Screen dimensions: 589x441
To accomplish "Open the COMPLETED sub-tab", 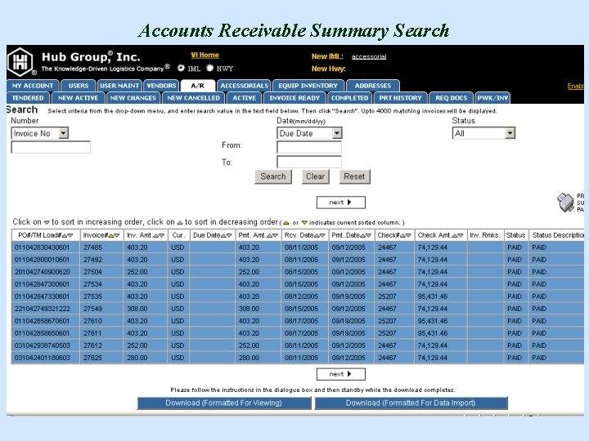I will pos(350,98).
